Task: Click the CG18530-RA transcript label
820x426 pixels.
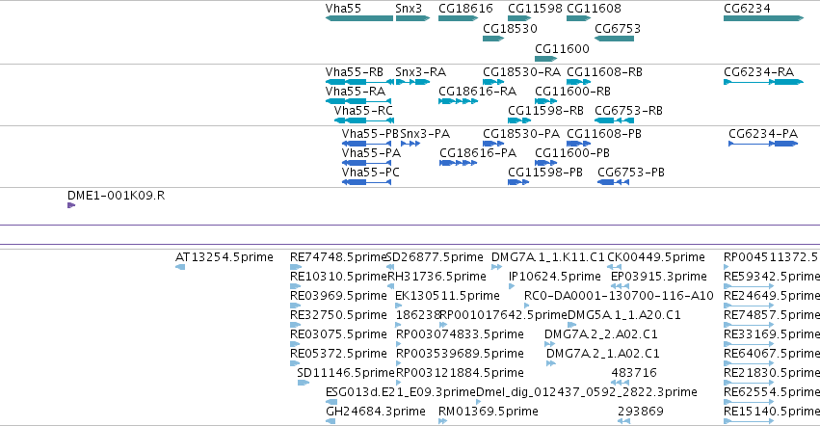Action: click(521, 71)
